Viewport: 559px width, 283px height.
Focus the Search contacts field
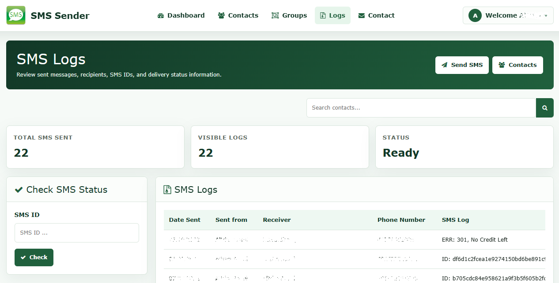(421, 108)
